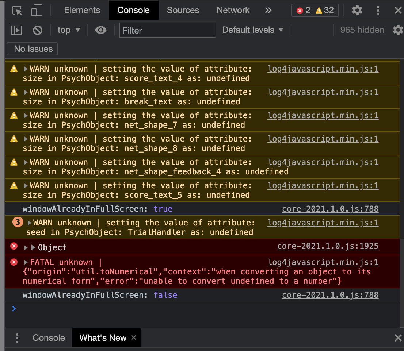Screen dimensions: 404x351
Task: Toggle the live expression eye icon
Action: (x=101, y=30)
